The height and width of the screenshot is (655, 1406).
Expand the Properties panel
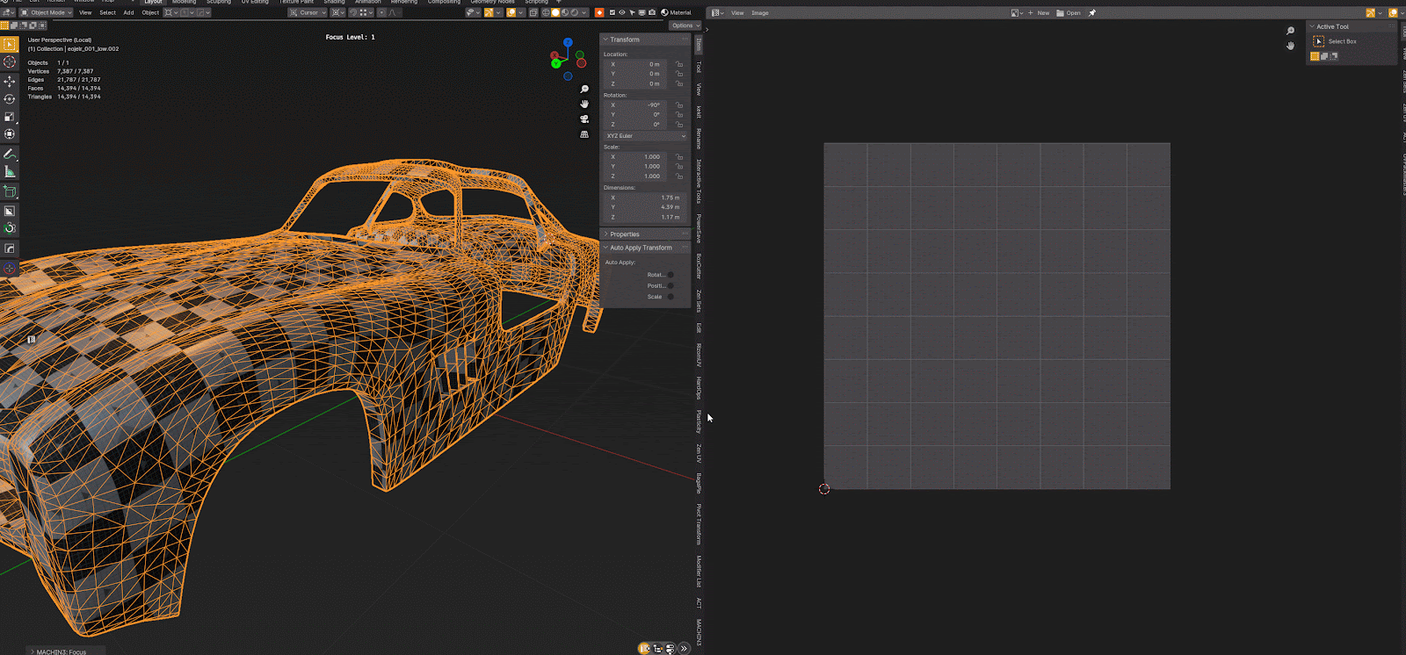pyautogui.click(x=625, y=234)
